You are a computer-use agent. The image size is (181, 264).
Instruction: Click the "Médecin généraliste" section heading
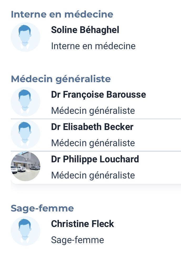pyautogui.click(x=61, y=79)
